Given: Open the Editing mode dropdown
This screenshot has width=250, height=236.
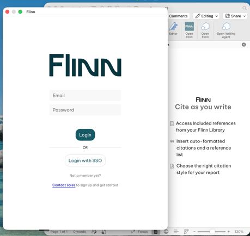Looking at the screenshot, I should pyautogui.click(x=206, y=16).
